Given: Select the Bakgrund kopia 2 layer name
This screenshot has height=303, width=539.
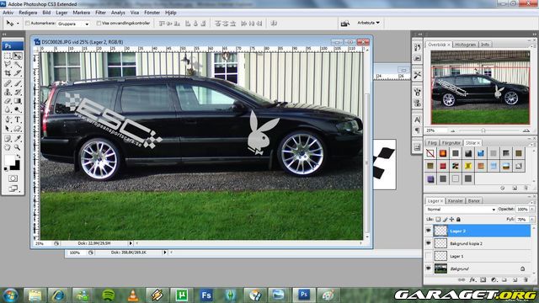Looking at the screenshot, I should (466, 243).
